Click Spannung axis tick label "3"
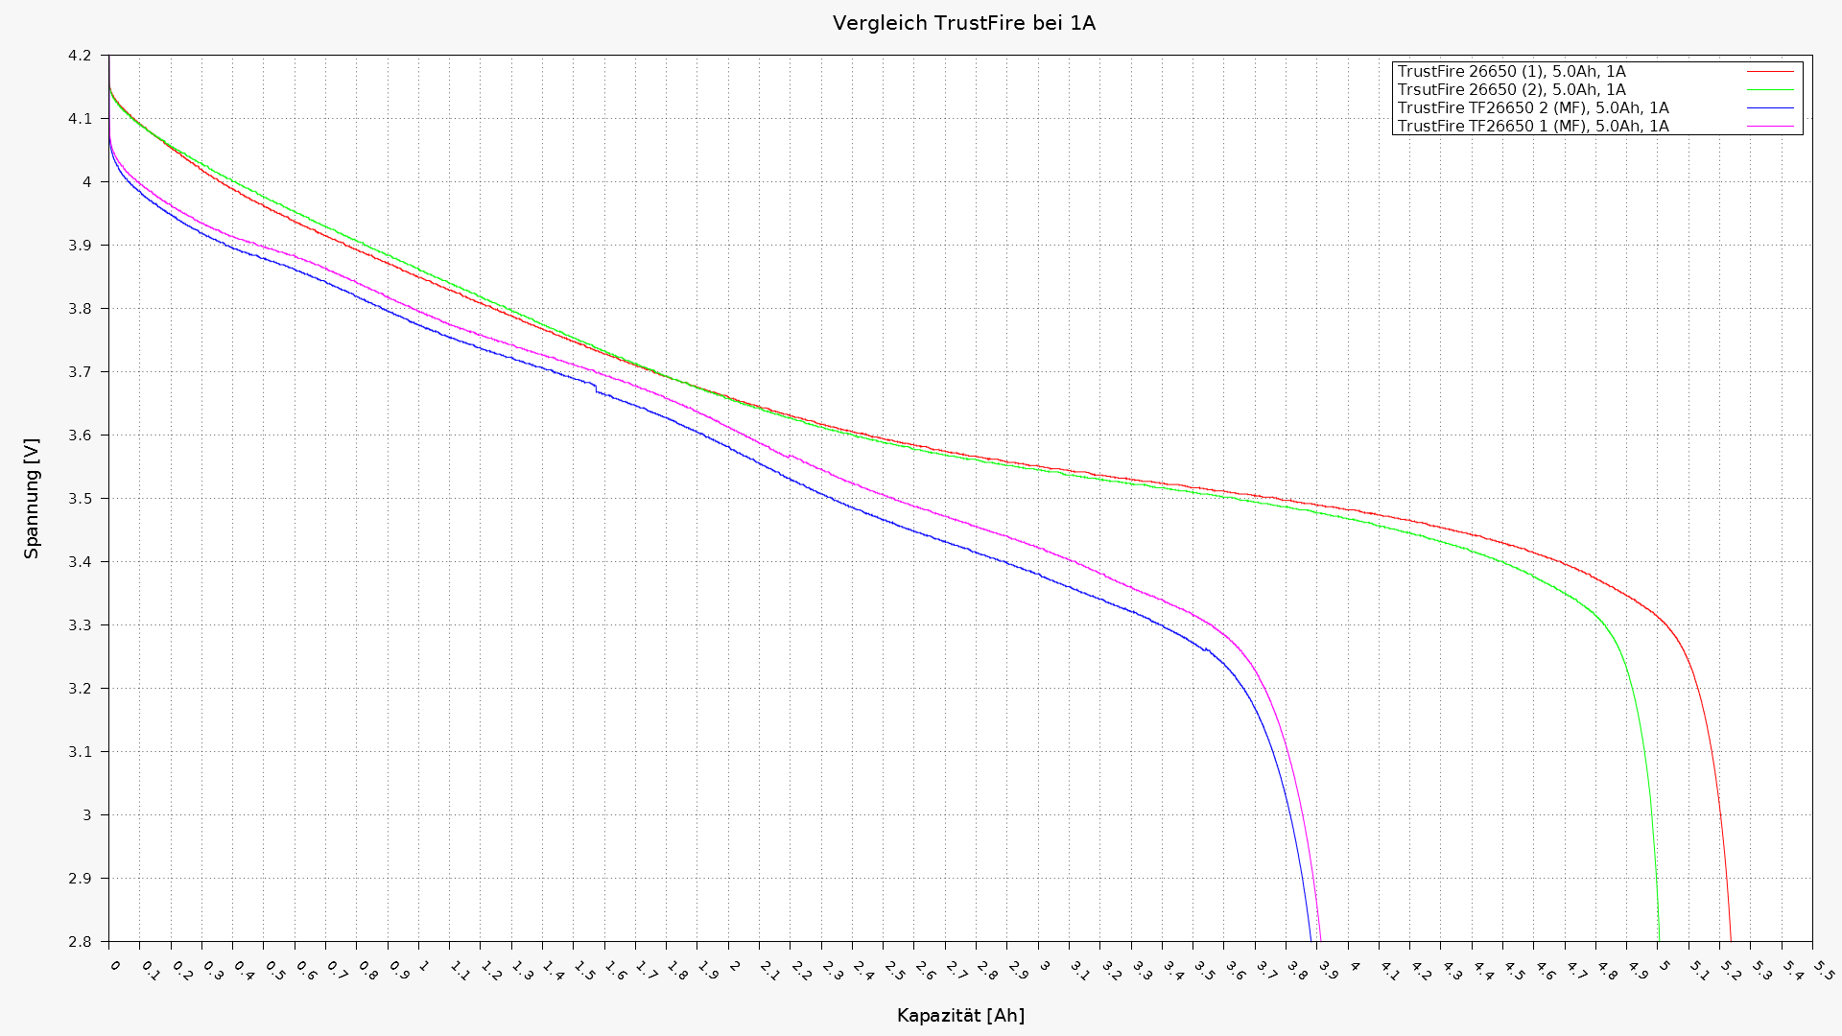Image resolution: width=1842 pixels, height=1036 pixels. [87, 815]
